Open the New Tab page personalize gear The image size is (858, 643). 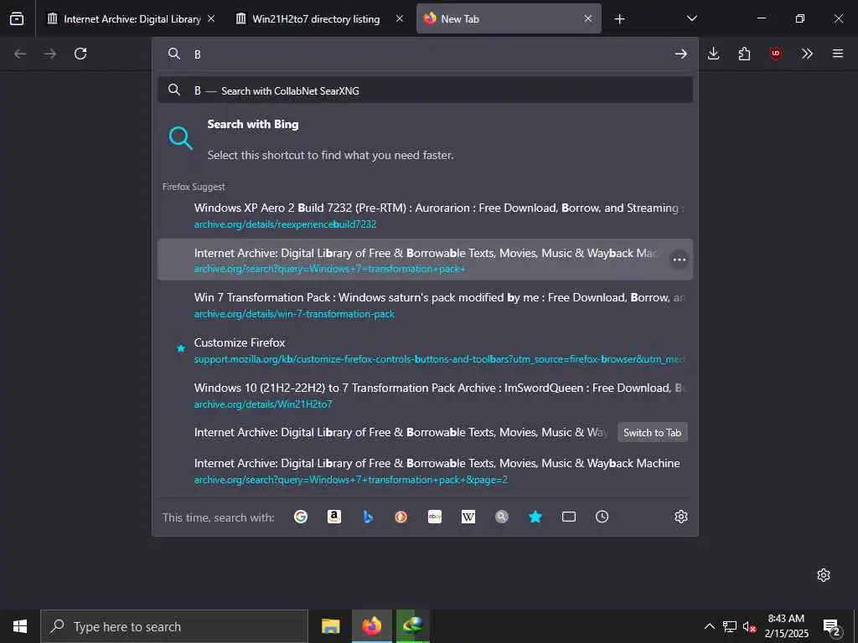coord(824,575)
